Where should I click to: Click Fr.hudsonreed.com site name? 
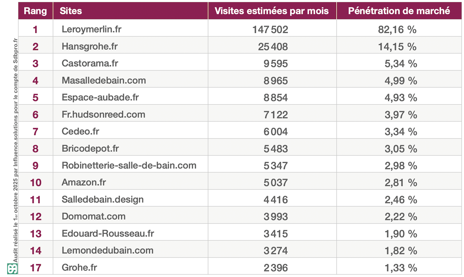point(103,115)
